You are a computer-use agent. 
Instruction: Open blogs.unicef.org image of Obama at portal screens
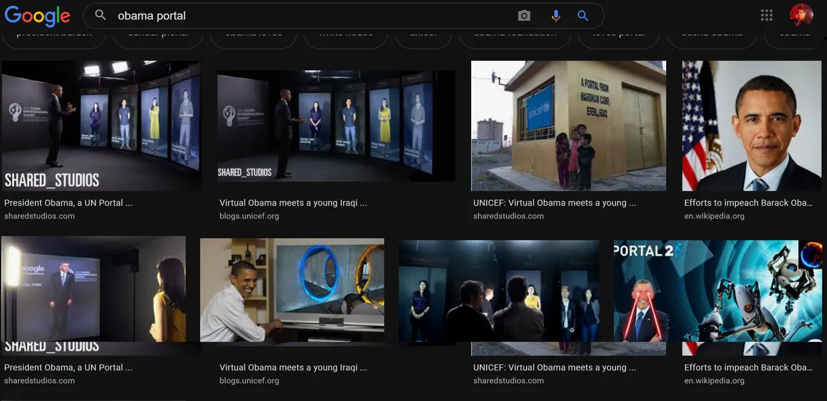(336, 126)
